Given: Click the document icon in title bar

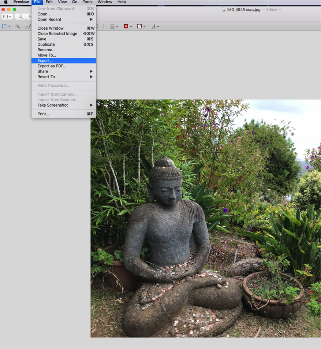Looking at the screenshot, I should 224,10.
